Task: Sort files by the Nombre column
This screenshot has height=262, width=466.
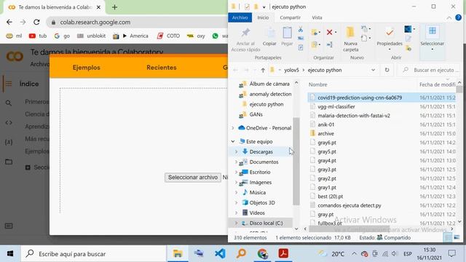Action: [317, 84]
